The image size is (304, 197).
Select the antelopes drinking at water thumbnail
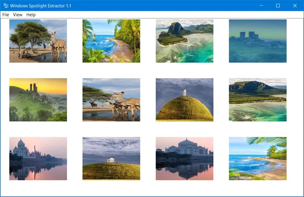tap(111, 100)
